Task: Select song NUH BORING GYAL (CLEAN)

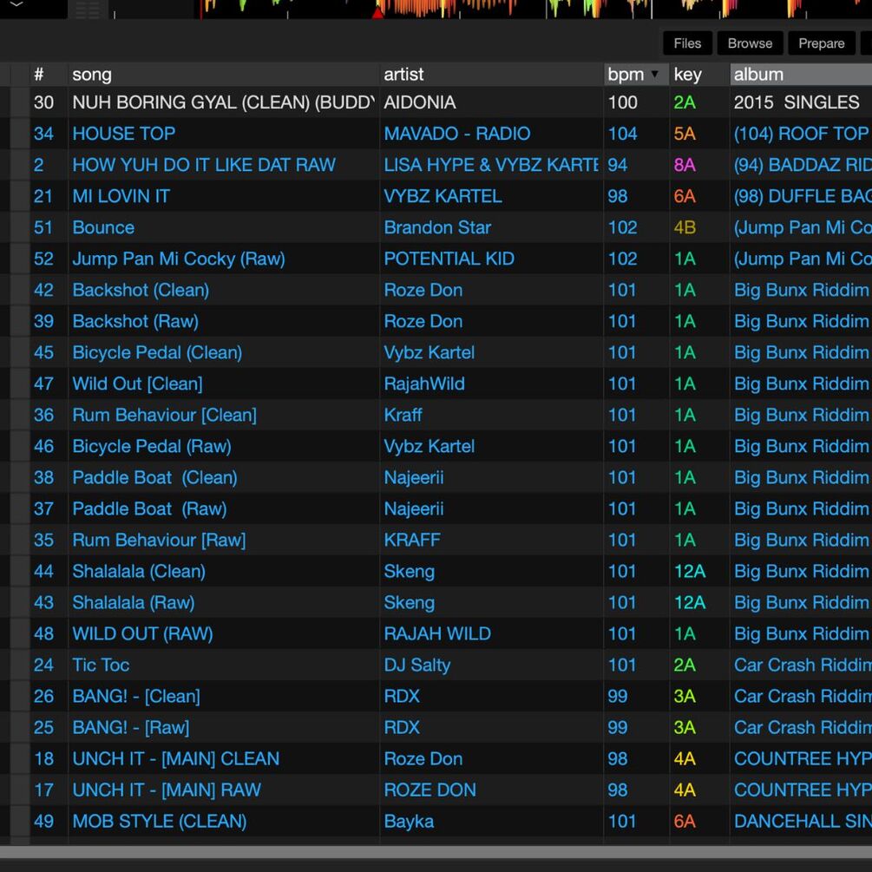Action: [x=224, y=102]
